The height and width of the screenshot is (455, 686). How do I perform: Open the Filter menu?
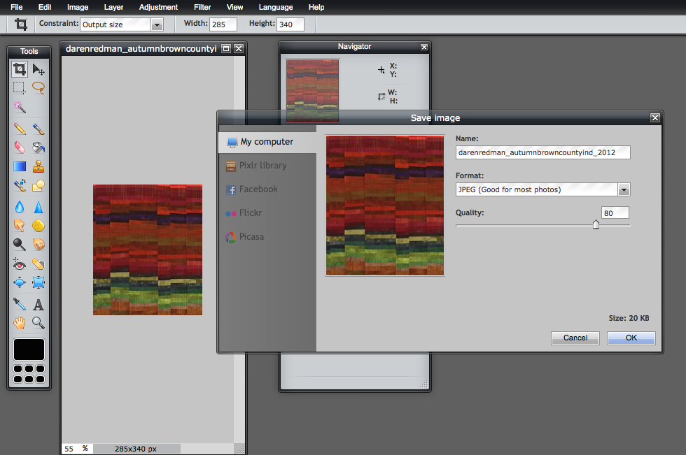[x=202, y=7]
